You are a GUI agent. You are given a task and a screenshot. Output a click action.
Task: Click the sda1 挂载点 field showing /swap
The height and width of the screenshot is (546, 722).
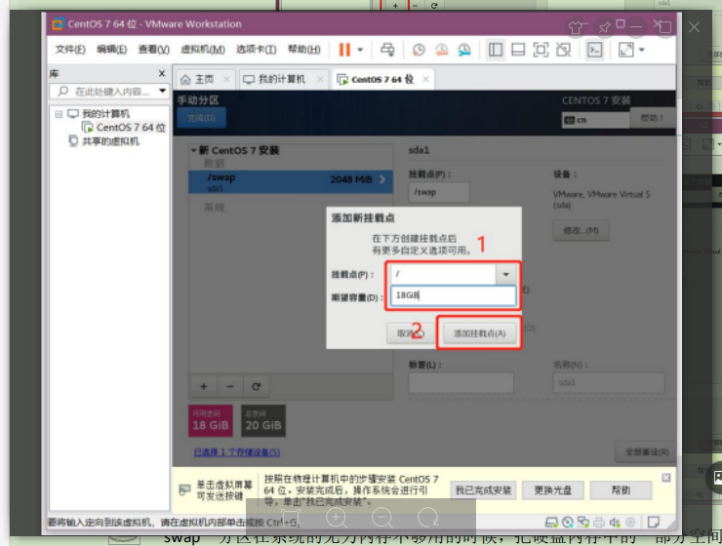point(439,192)
